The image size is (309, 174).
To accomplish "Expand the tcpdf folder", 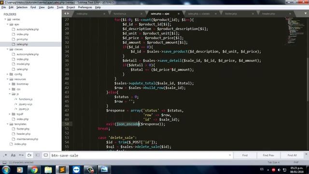I will [x=10, y=114].
